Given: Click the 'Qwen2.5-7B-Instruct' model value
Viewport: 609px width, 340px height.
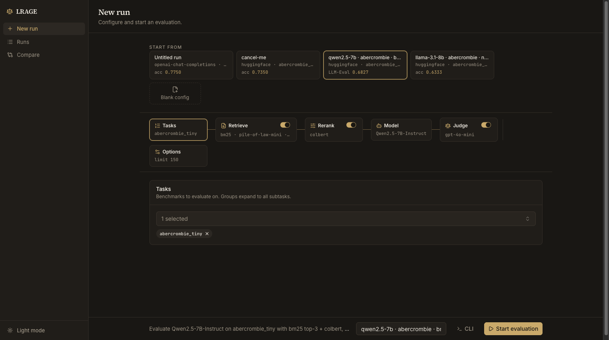Looking at the screenshot, I should [401, 134].
